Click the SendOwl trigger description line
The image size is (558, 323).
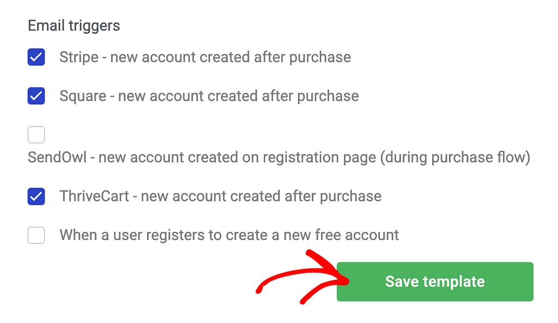pos(278,158)
